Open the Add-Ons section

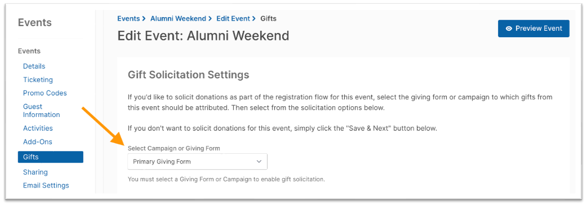38,142
